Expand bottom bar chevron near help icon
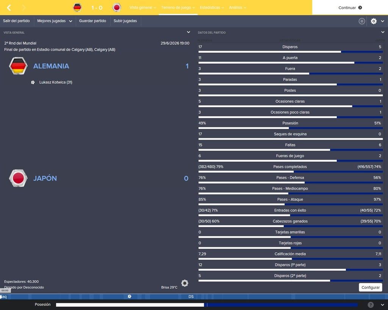 383,305
